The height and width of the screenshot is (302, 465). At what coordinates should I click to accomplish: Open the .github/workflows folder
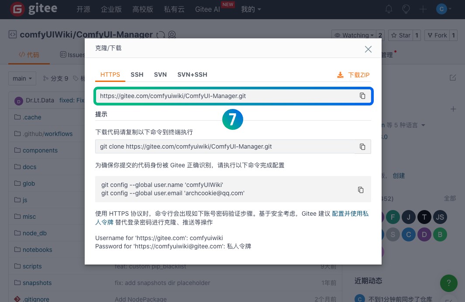pyautogui.click(x=48, y=134)
